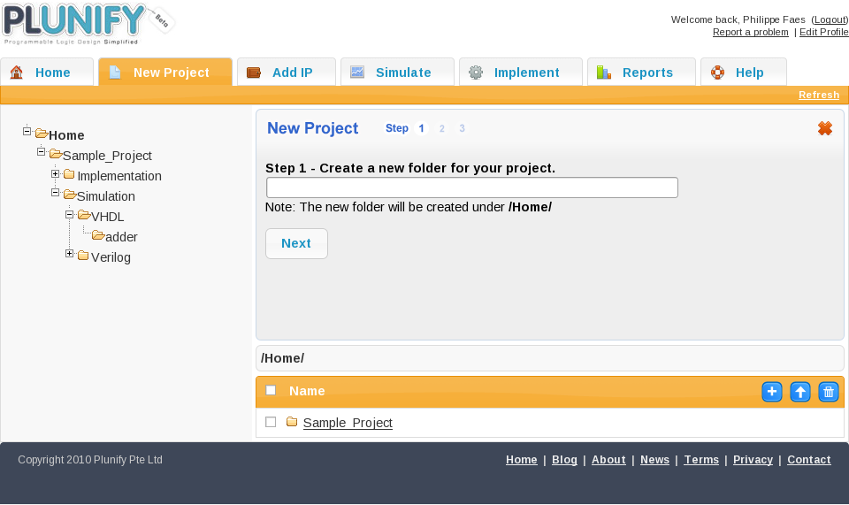Open the footer Terms link
Image resolution: width=849 pixels, height=505 pixels.
pos(701,460)
